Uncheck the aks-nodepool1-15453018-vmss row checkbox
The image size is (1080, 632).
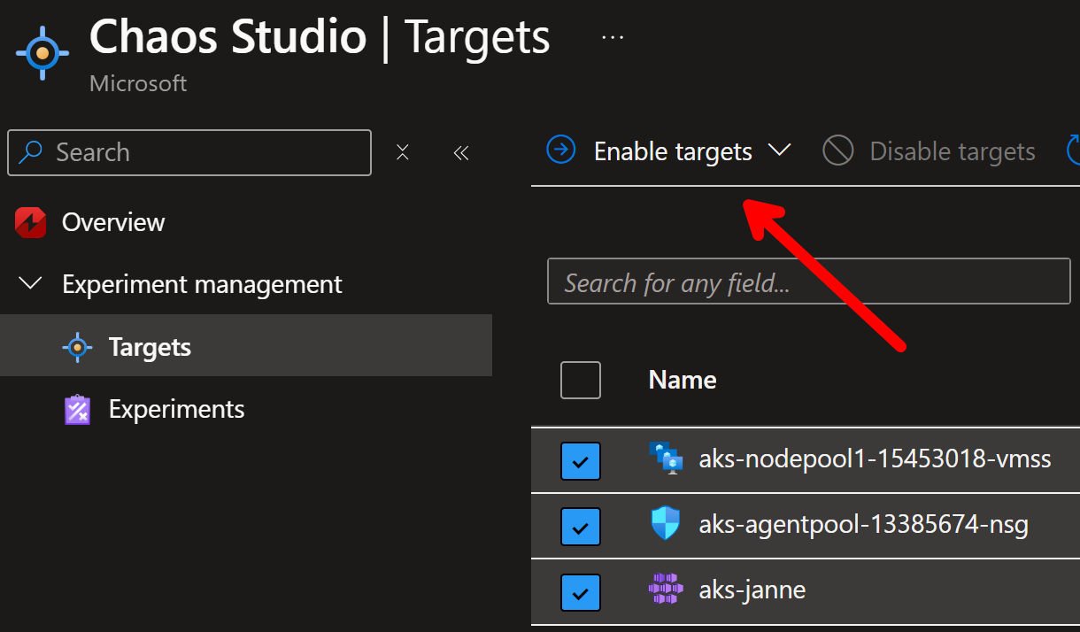[581, 461]
